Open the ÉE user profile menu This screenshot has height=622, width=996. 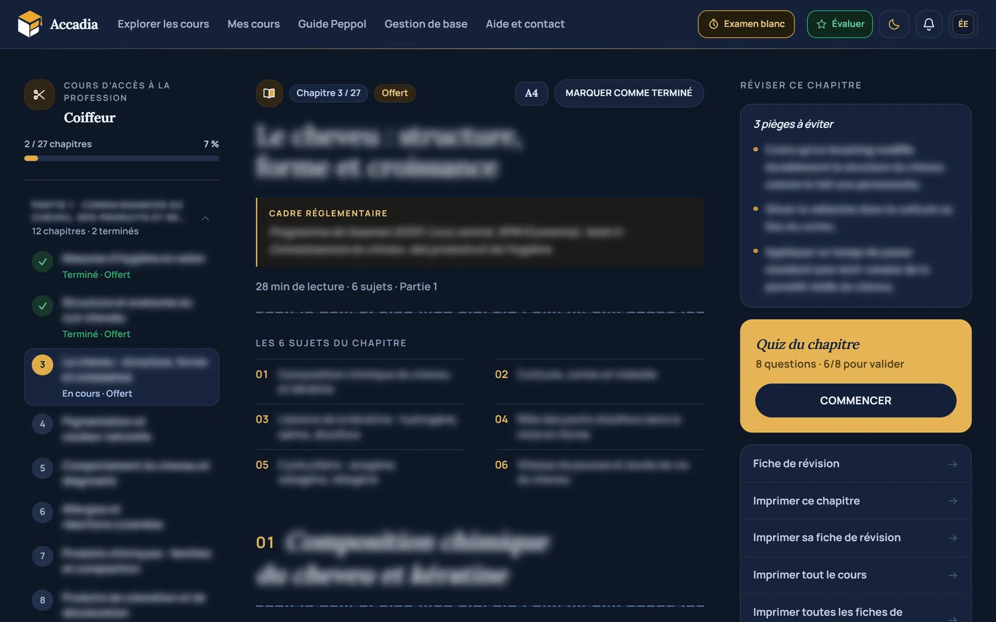963,24
